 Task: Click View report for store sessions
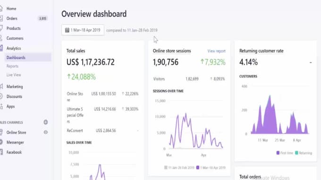click(x=216, y=51)
